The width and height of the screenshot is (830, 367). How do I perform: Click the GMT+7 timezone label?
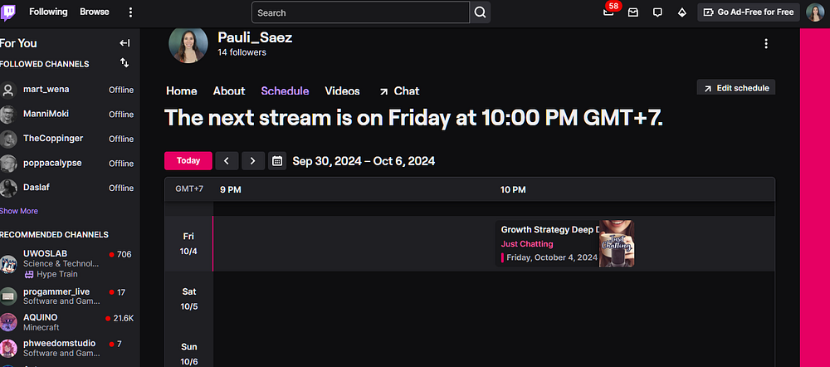coord(189,188)
